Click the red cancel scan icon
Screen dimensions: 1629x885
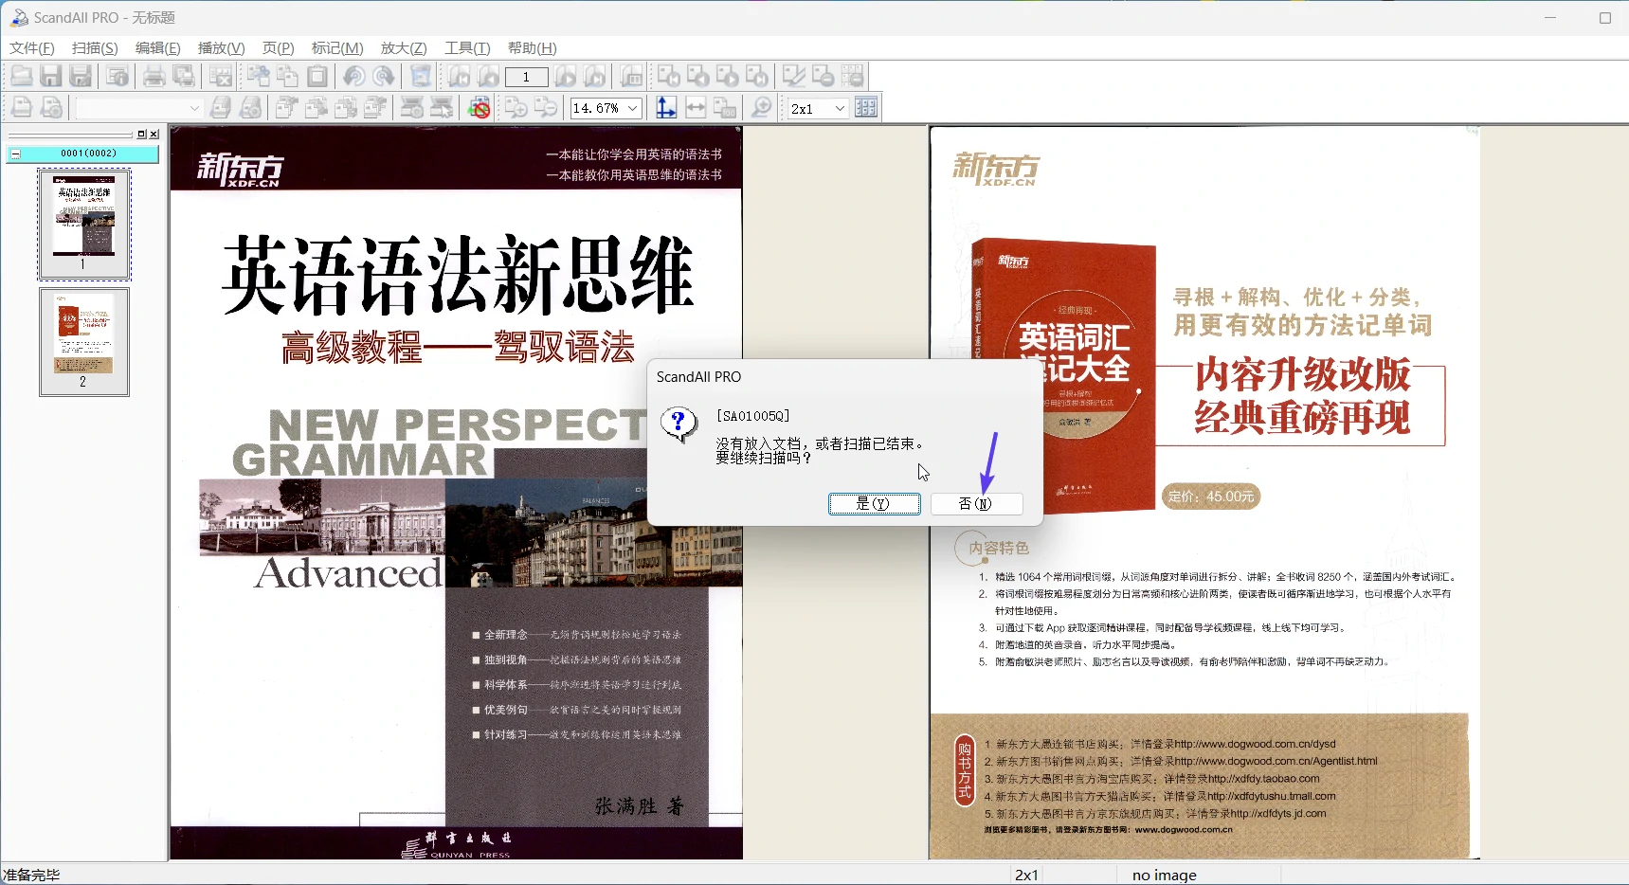pos(480,108)
